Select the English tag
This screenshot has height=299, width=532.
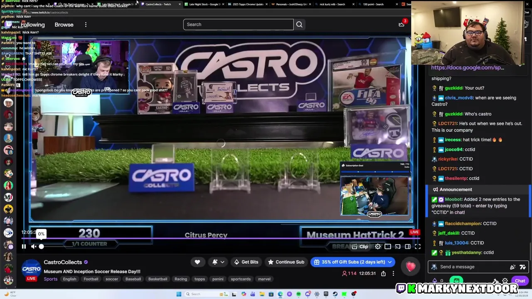pos(69,279)
